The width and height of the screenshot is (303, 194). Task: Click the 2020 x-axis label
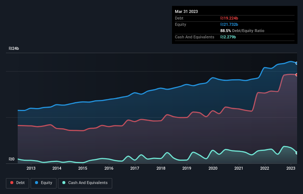pyautogui.click(x=213, y=168)
